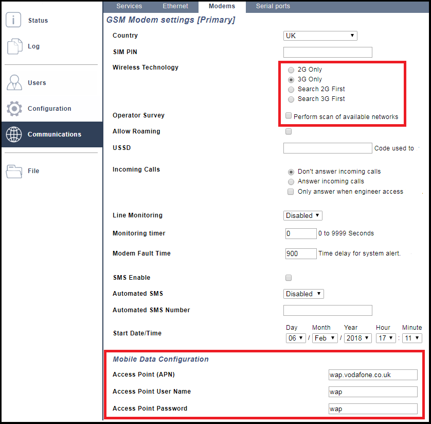
Task: Switch to the Services tab
Action: pyautogui.click(x=129, y=6)
